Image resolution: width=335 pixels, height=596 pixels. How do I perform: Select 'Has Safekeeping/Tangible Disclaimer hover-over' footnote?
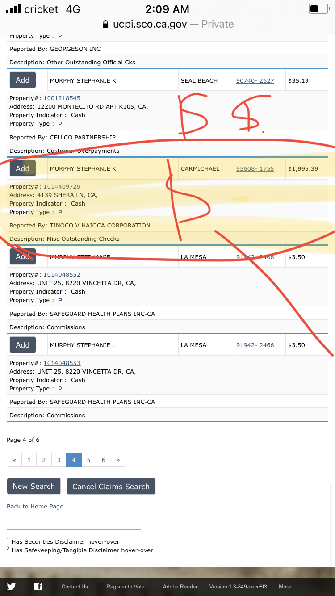pos(82,550)
